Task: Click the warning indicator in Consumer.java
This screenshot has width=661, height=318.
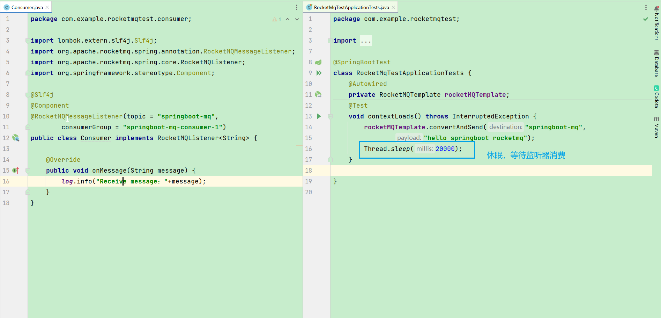Action: coord(277,19)
